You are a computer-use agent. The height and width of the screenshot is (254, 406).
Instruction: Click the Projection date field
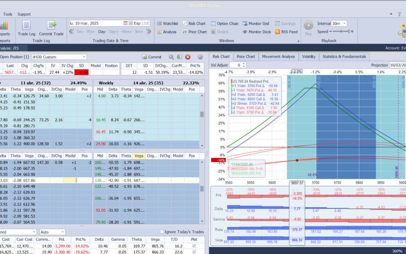[398, 65]
